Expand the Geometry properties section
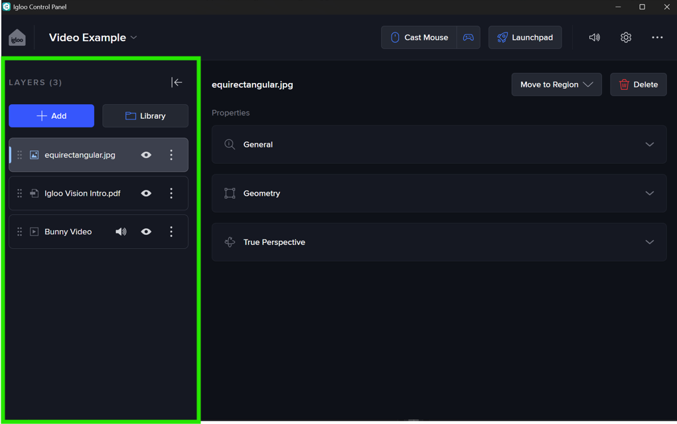Viewport: 677px width, 424px height. [x=439, y=193]
